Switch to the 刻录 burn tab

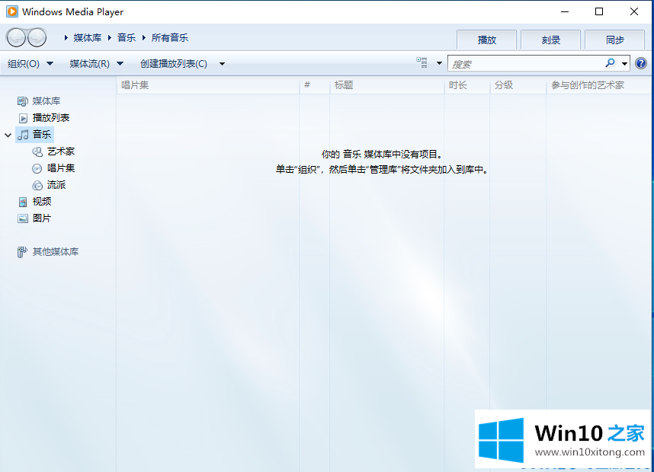pos(550,40)
